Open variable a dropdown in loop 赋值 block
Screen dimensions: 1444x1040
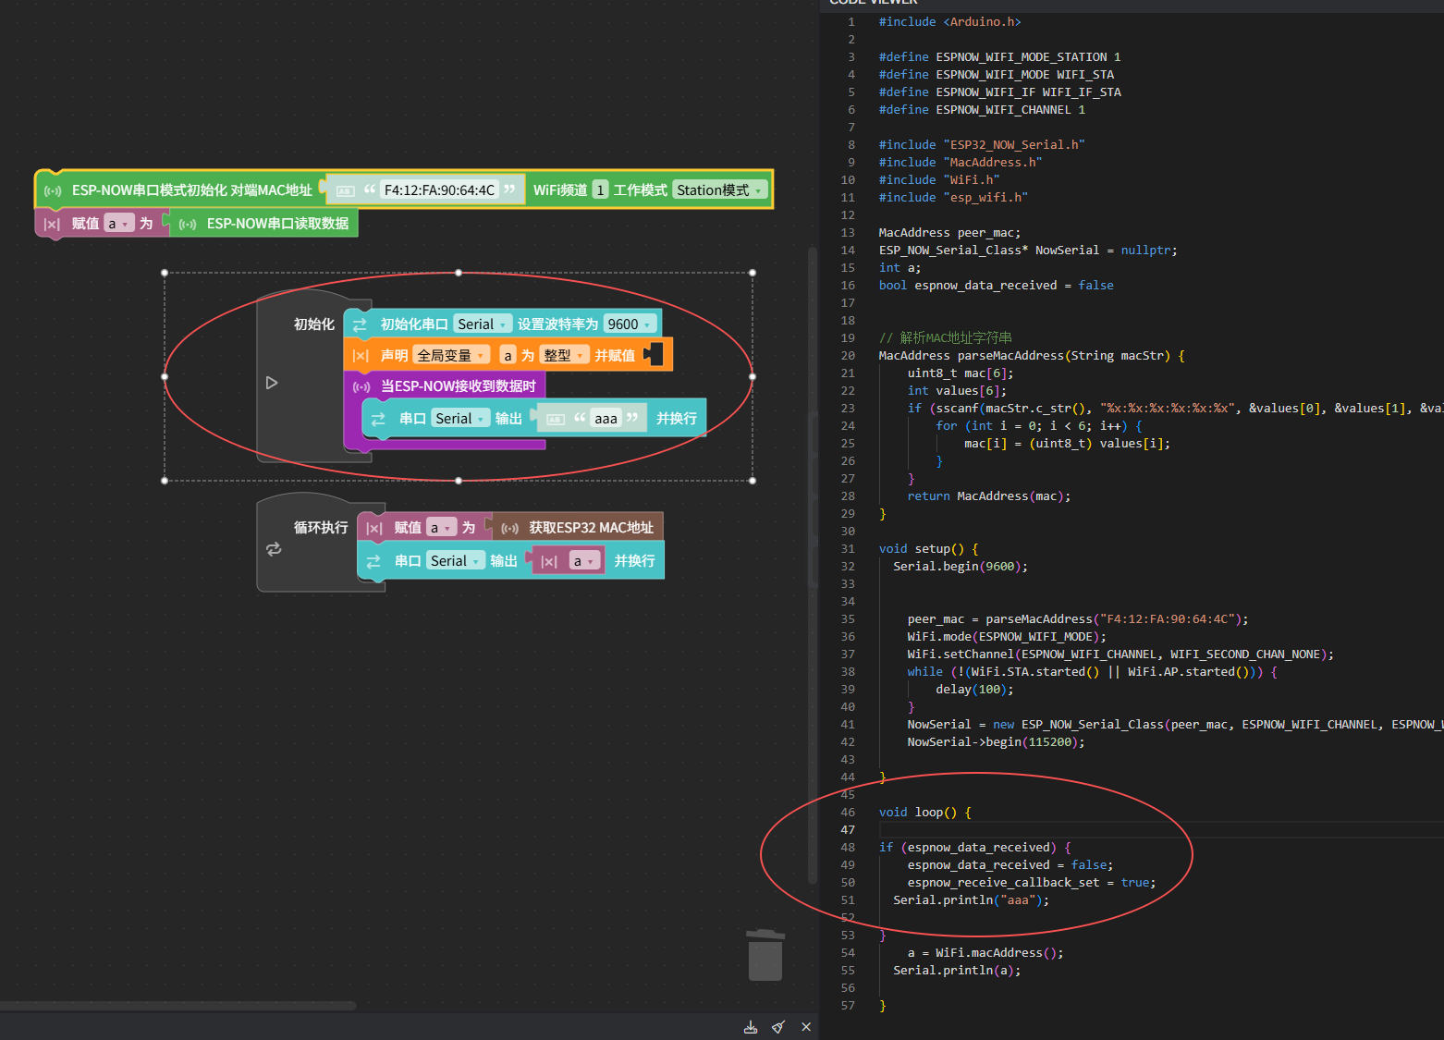point(441,528)
